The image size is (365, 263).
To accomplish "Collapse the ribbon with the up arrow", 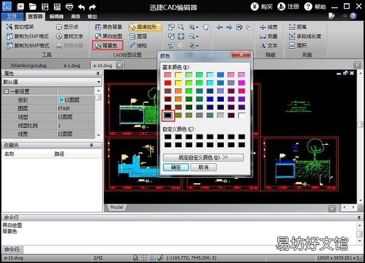I will (x=345, y=16).
